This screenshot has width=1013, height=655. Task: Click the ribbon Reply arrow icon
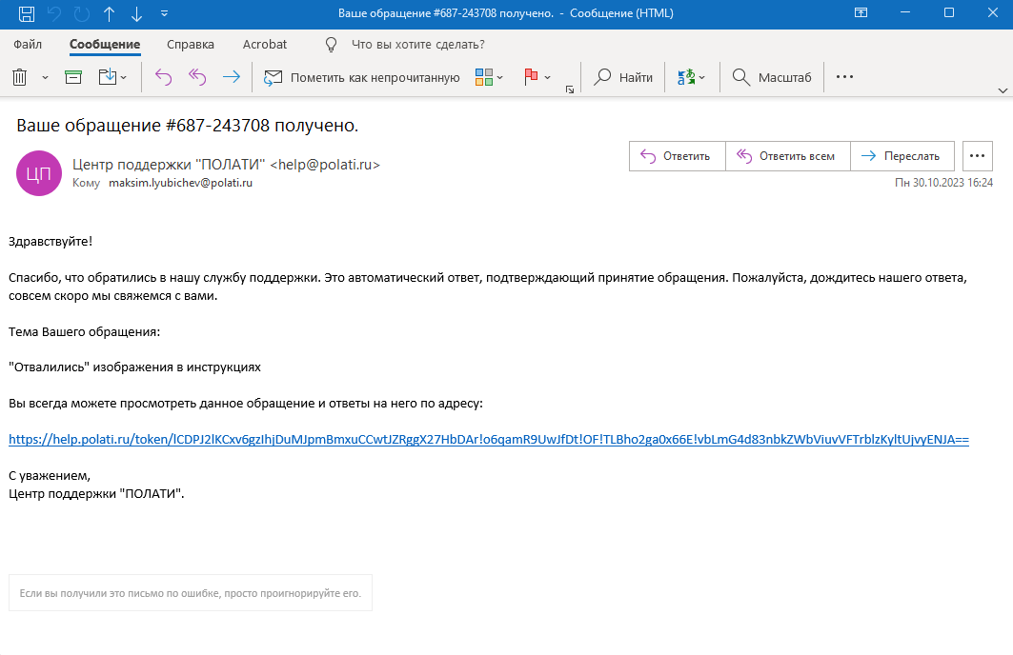tap(163, 78)
